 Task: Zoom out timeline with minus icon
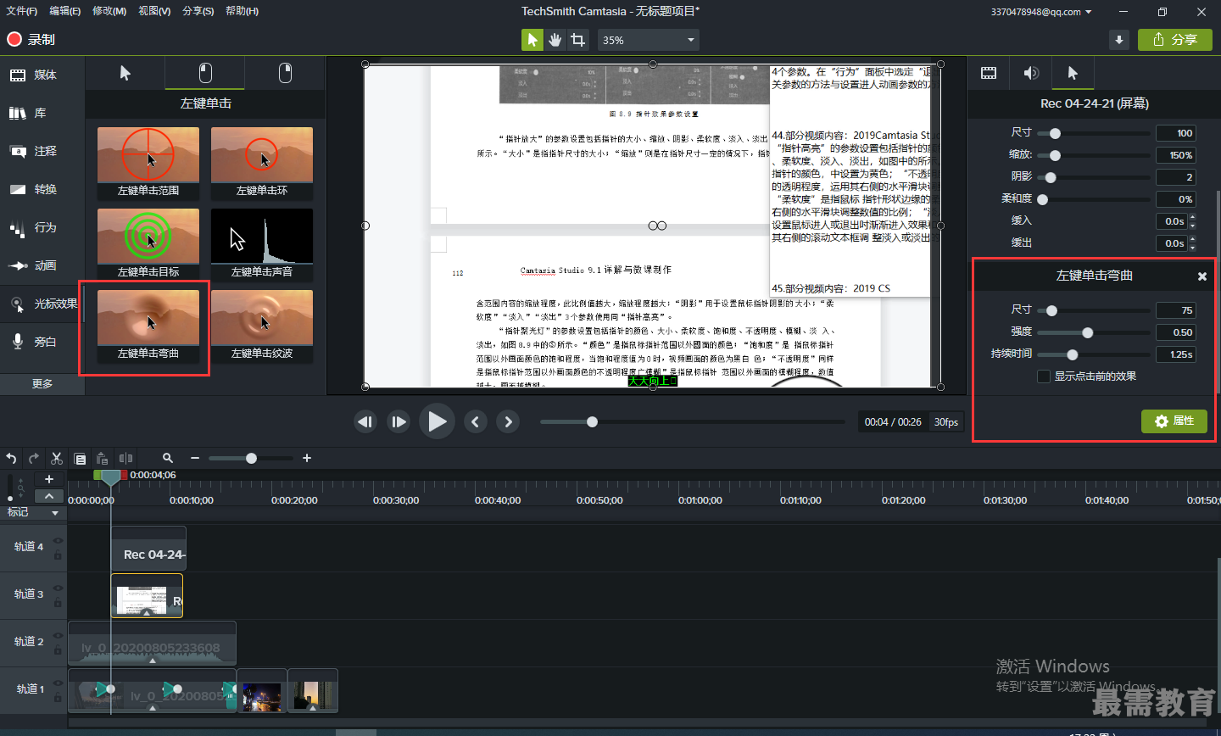[x=195, y=458]
